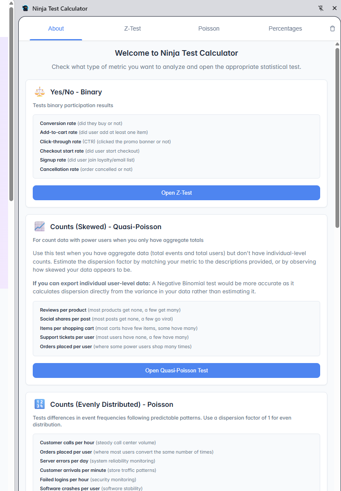Viewport: 341px width, 491px height.
Task: Click the trash can clear icon
Action: (332, 28)
